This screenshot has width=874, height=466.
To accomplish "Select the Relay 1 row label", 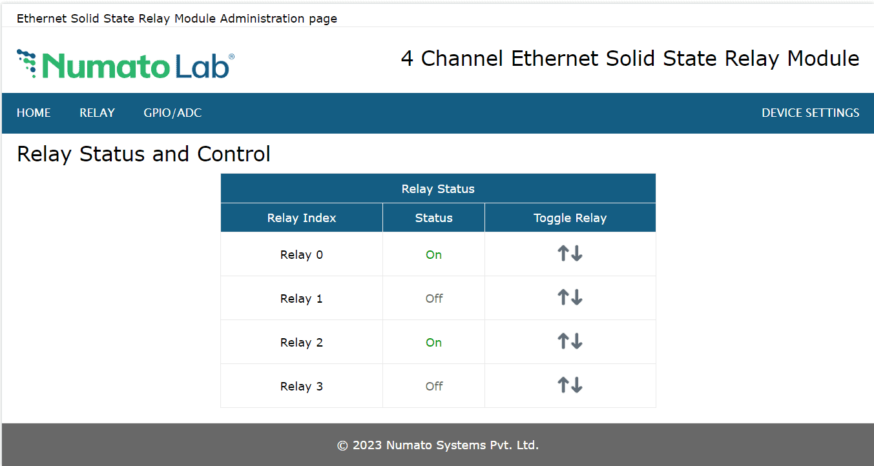I will [301, 299].
